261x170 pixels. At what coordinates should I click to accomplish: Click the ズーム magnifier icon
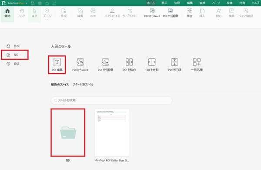point(47,11)
